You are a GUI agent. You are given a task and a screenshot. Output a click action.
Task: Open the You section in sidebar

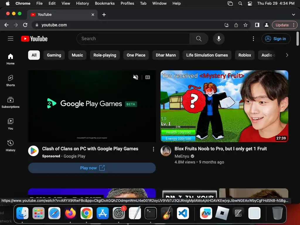click(x=11, y=124)
